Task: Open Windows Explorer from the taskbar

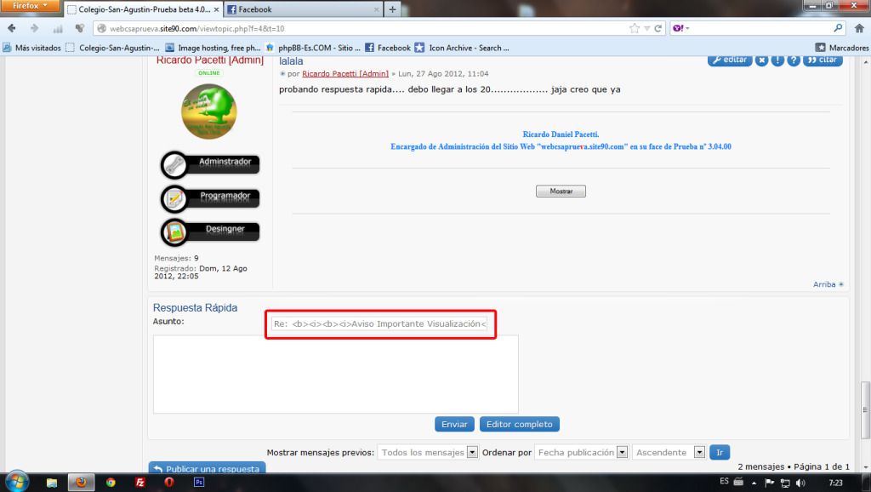Action: coord(52,482)
